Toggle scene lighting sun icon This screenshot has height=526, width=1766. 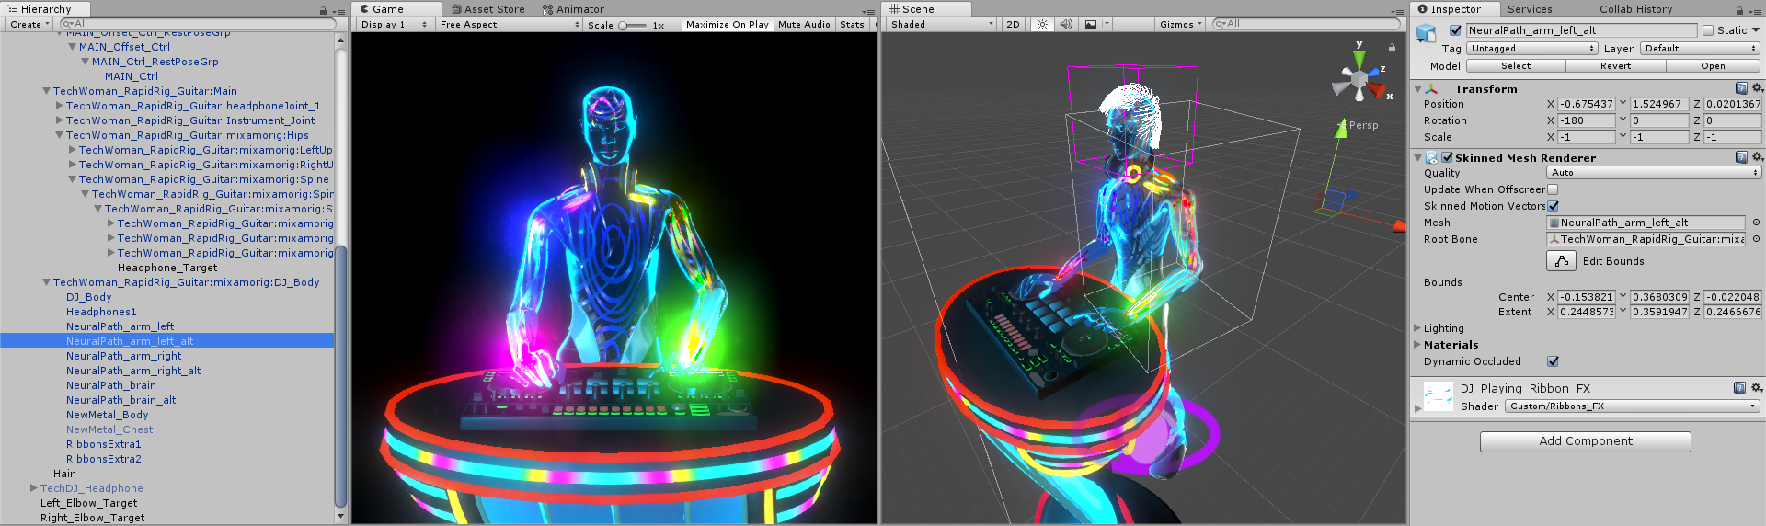[x=1042, y=25]
